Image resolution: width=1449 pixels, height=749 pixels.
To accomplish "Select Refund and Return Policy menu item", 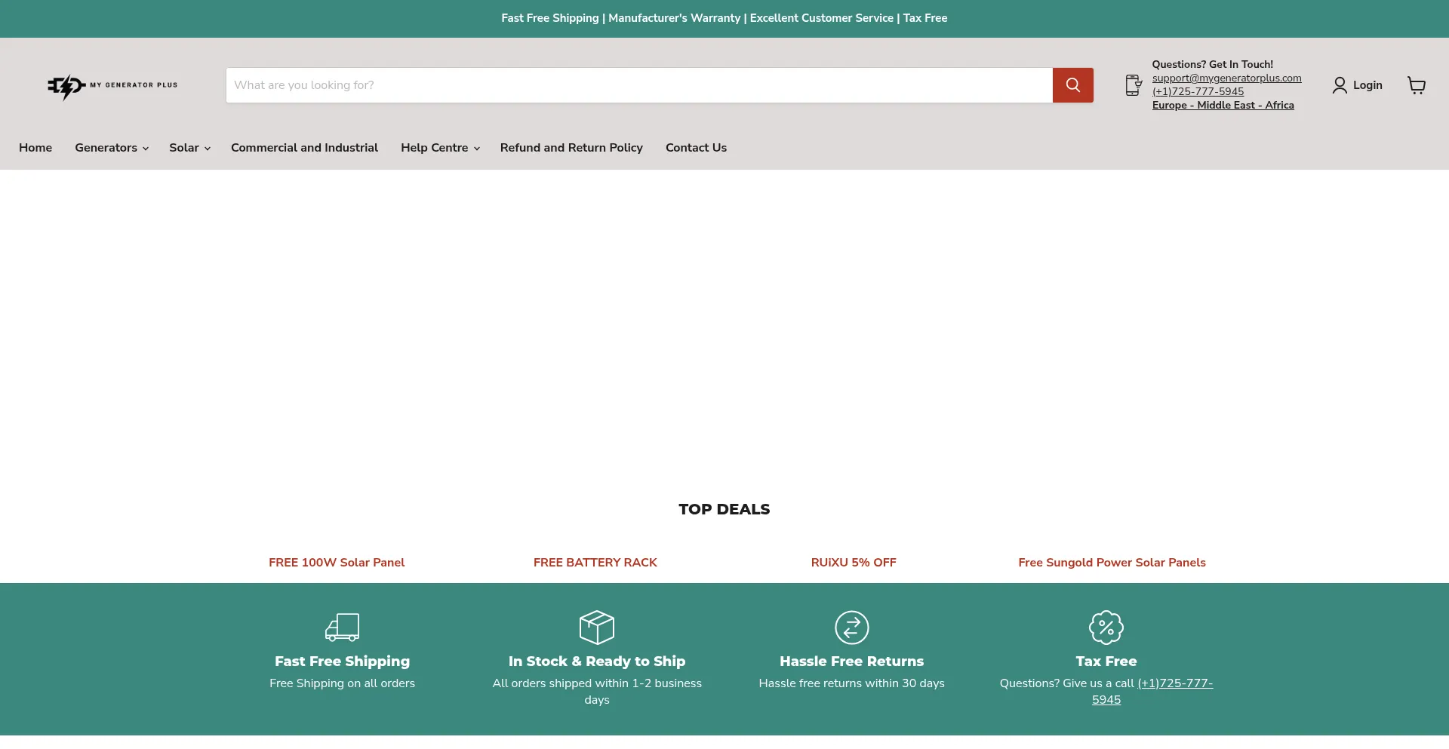I will tap(571, 148).
